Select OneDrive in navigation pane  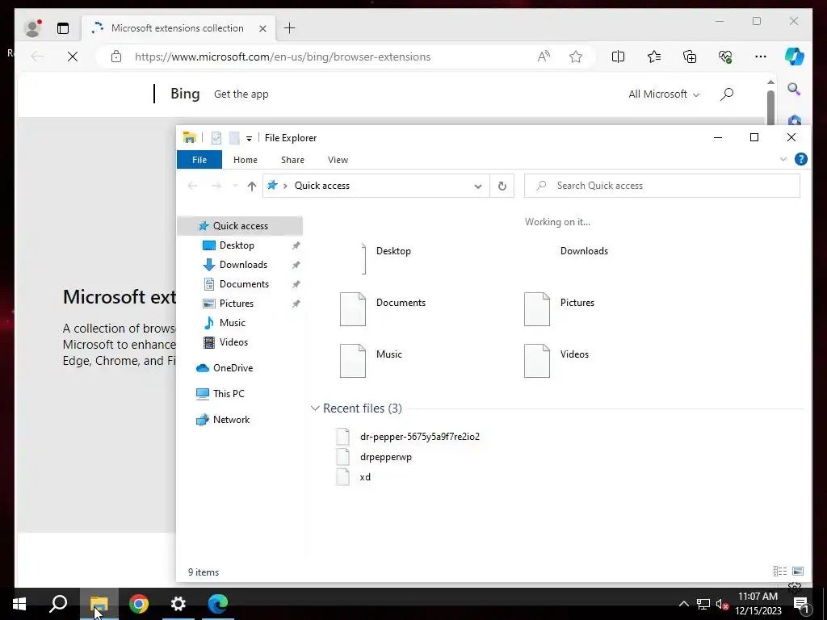coord(233,368)
